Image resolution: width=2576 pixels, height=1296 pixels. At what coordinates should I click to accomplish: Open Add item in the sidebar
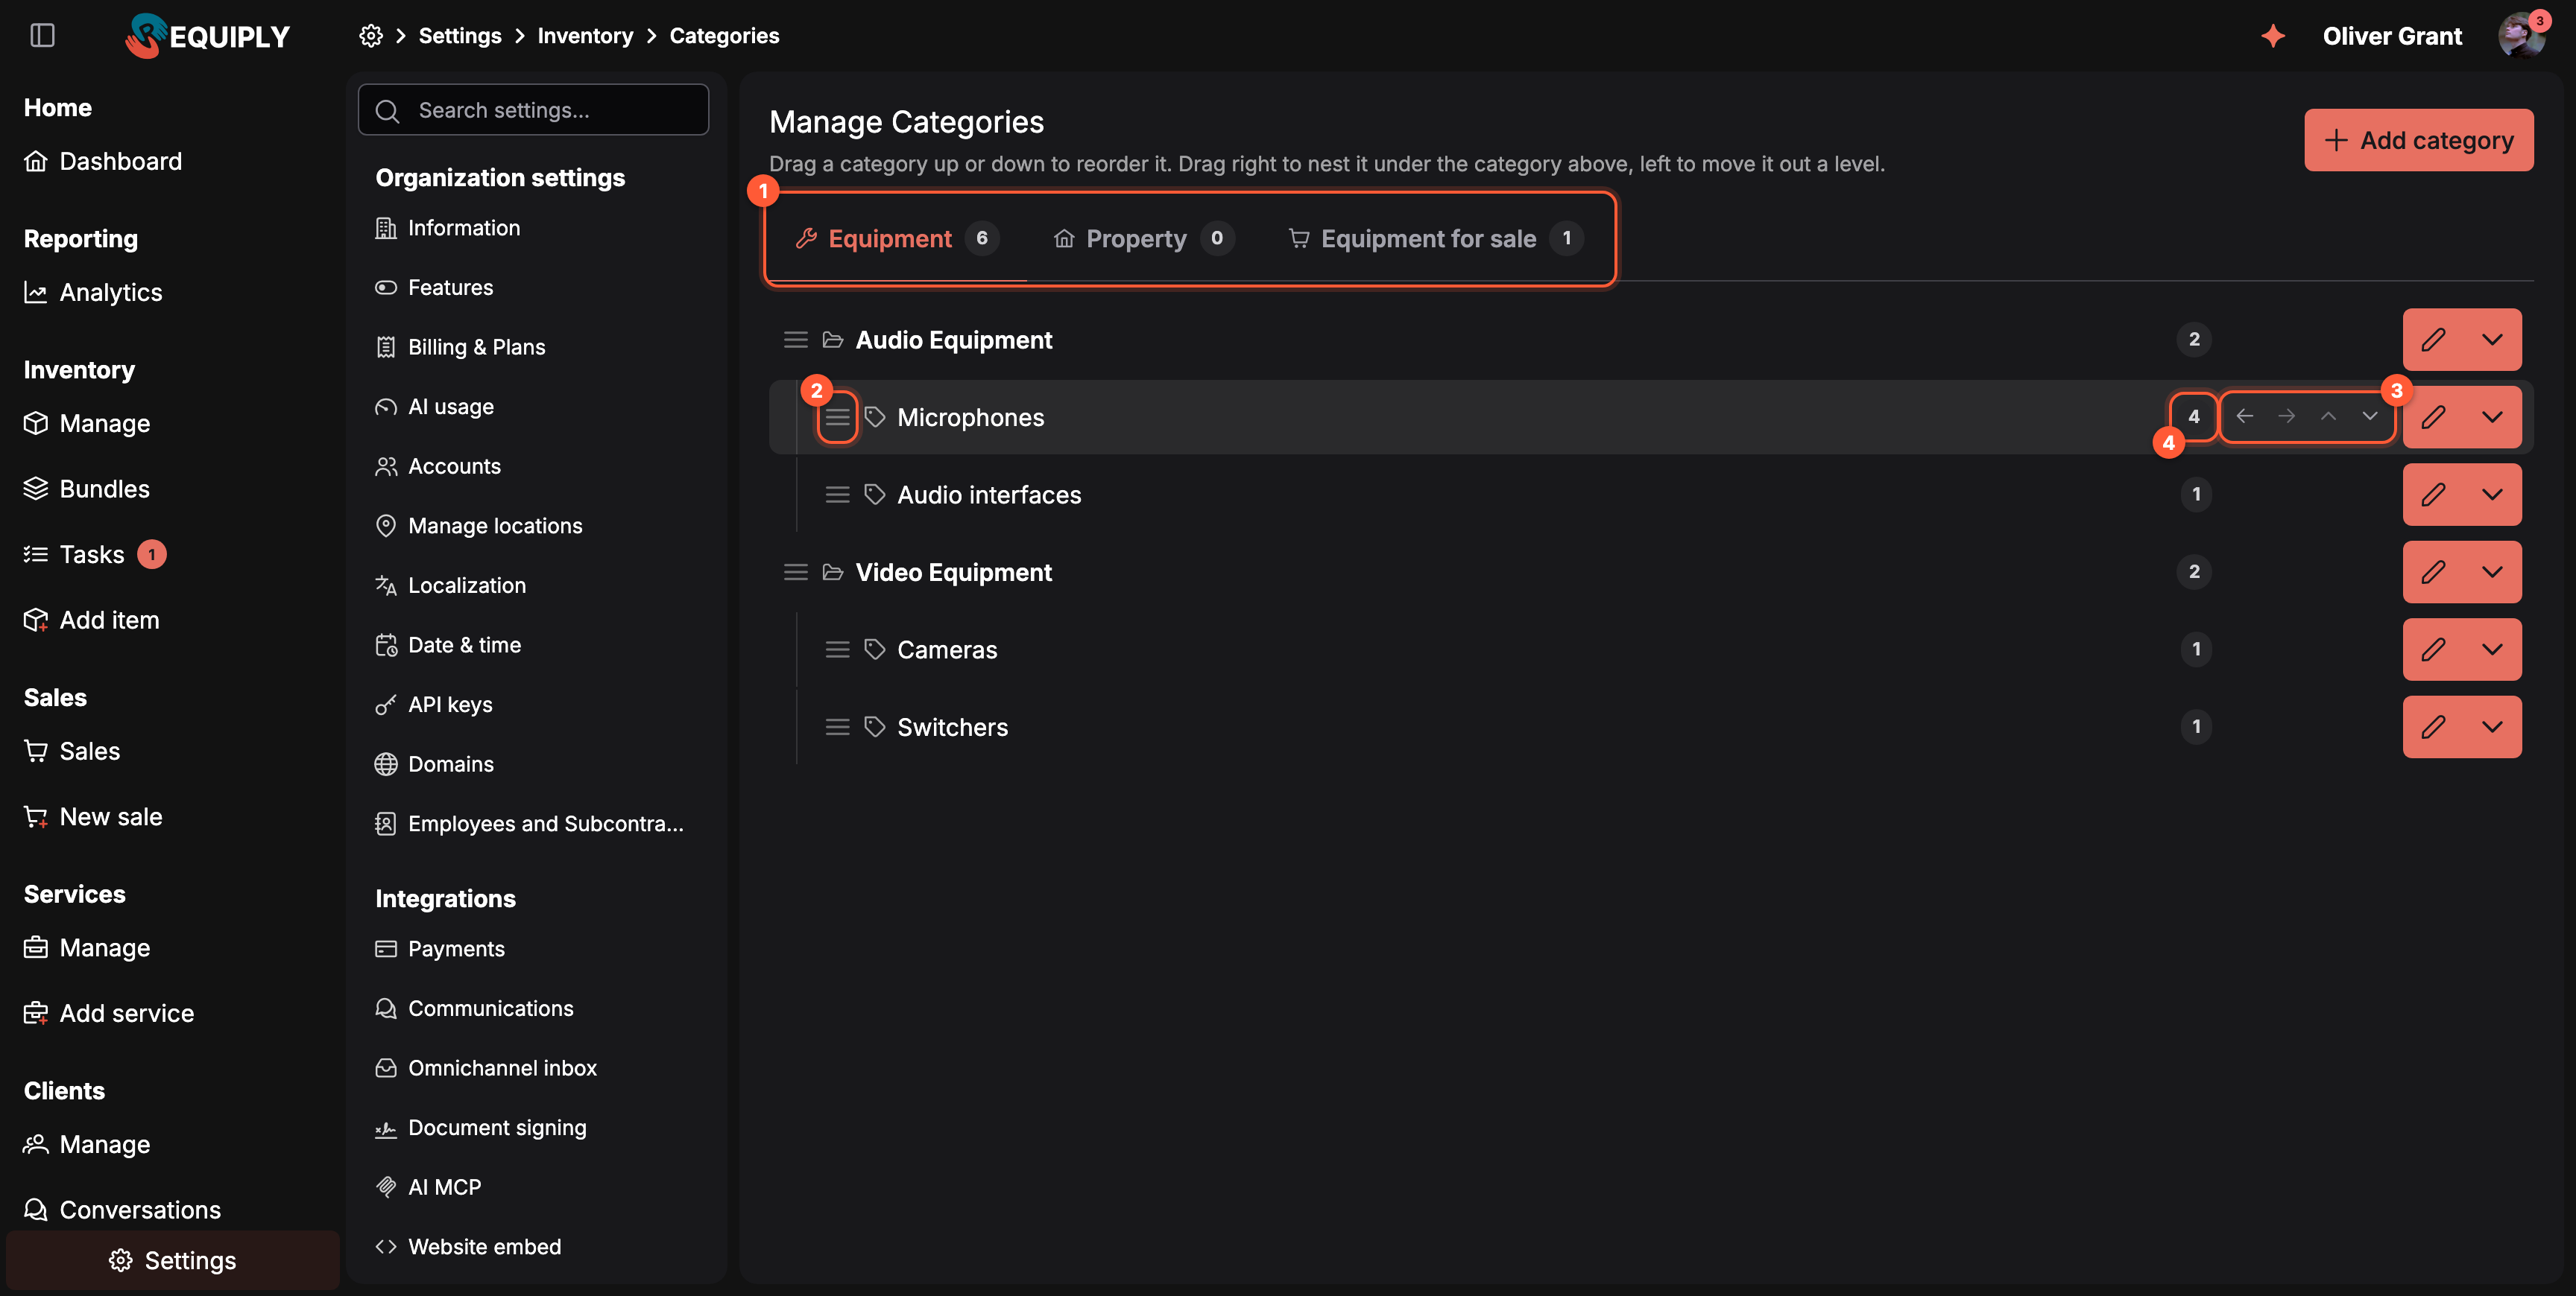pyautogui.click(x=92, y=620)
